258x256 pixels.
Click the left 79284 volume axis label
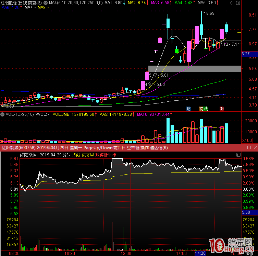coord(12,220)
